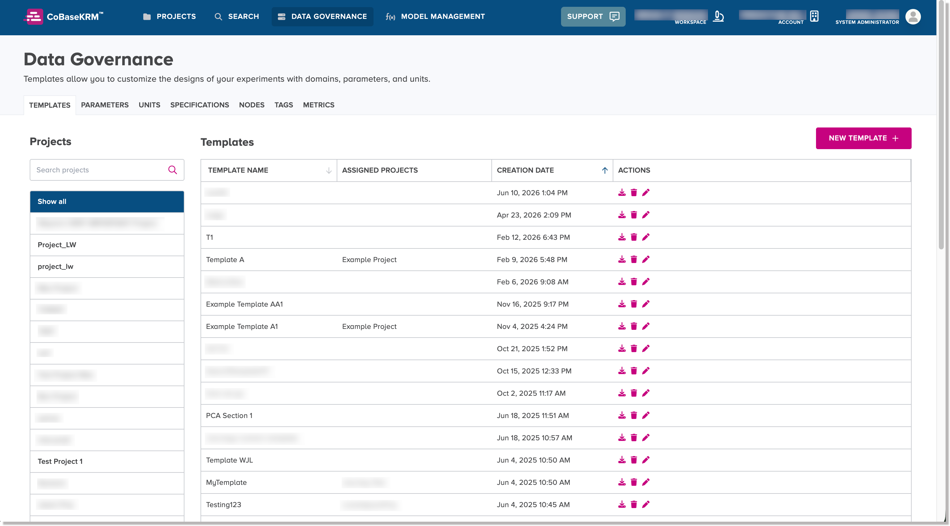Delete the Template WJL template
Image resolution: width=950 pixels, height=526 pixels.
(633, 460)
